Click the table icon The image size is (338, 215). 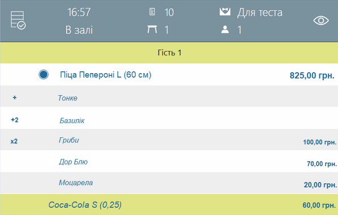pyautogui.click(x=152, y=29)
